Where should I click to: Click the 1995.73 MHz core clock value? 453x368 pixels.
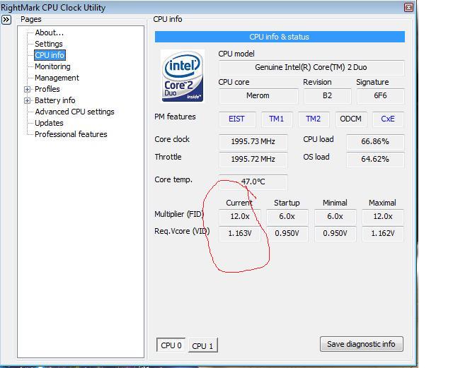(253, 141)
